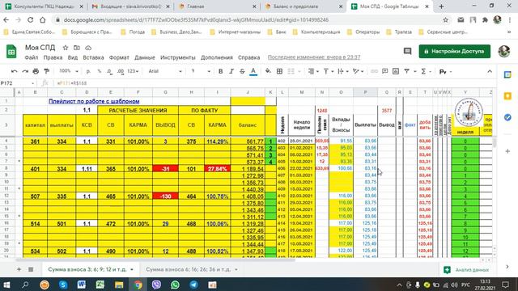Viewport: 518px width, 291px height.
Task: Toggle italic formatting
Action: click(x=231, y=71)
